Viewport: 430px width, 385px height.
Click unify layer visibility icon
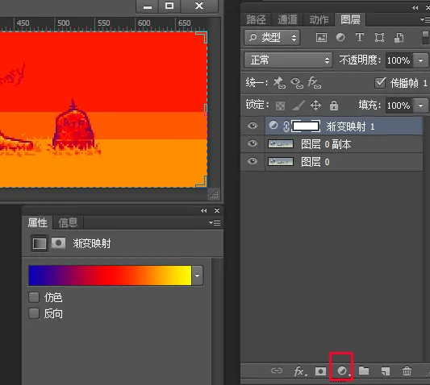297,83
